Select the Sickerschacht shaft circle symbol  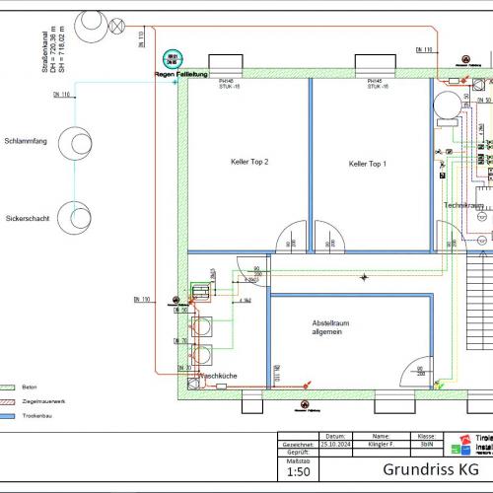pyautogui.click(x=74, y=218)
